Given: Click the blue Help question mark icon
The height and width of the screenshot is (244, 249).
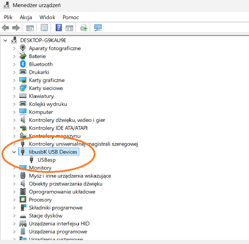Looking at the screenshot, I should point(59,28).
